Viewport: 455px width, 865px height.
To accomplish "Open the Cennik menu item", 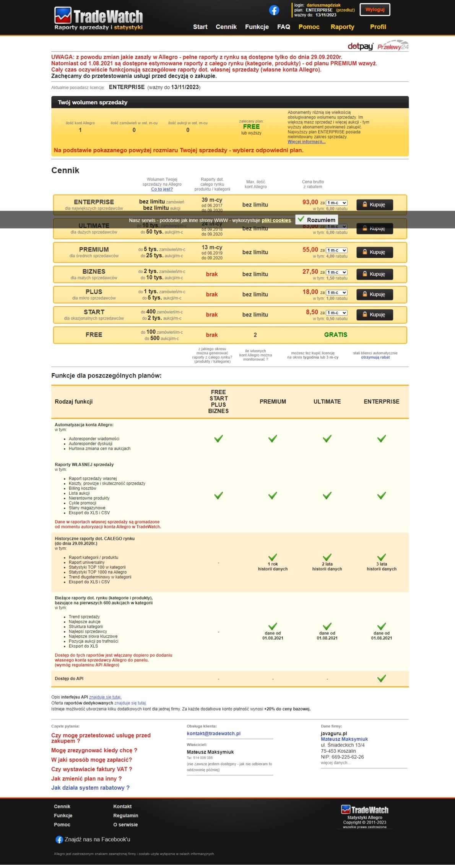I will pyautogui.click(x=226, y=27).
